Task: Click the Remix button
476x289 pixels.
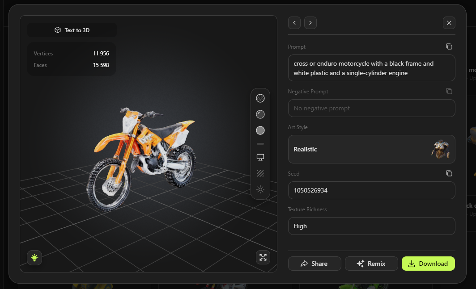Action: [x=371, y=264]
